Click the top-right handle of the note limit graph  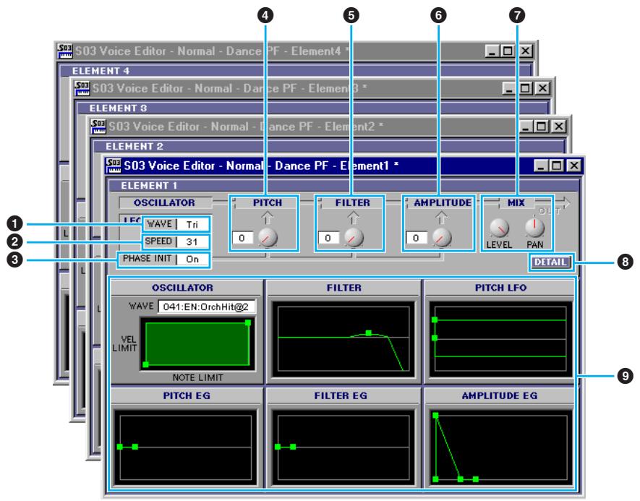click(248, 322)
